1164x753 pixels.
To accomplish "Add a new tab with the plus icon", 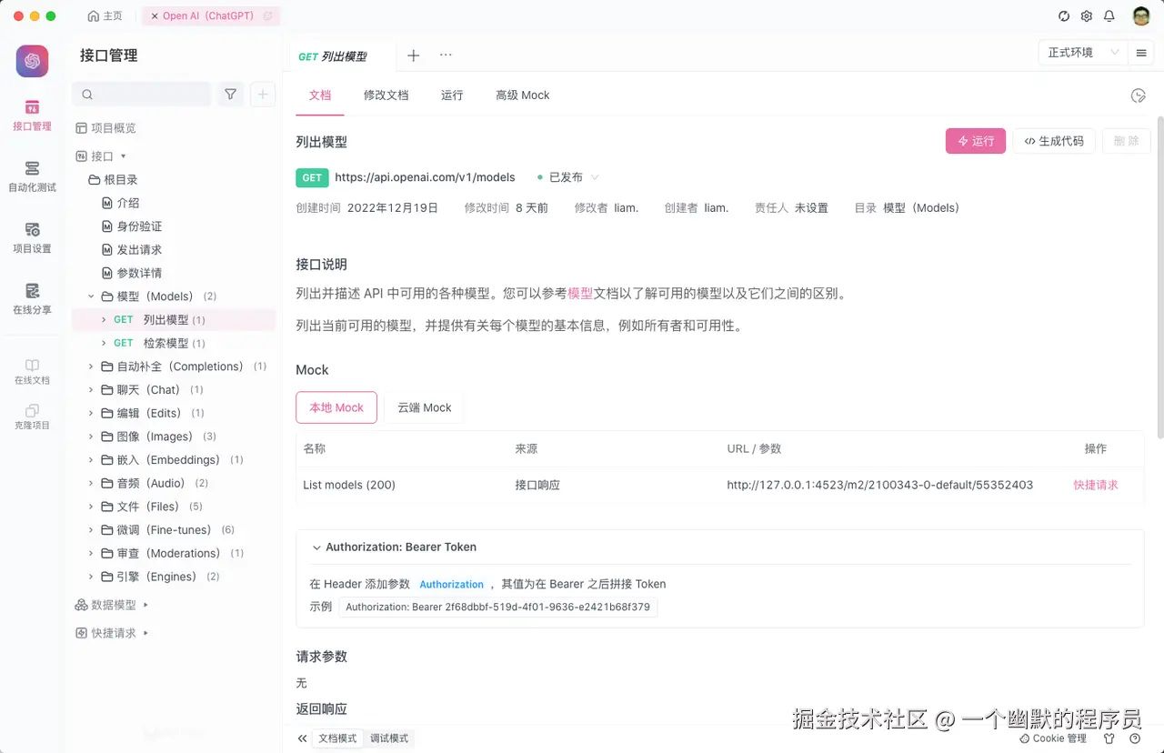I will coord(413,55).
